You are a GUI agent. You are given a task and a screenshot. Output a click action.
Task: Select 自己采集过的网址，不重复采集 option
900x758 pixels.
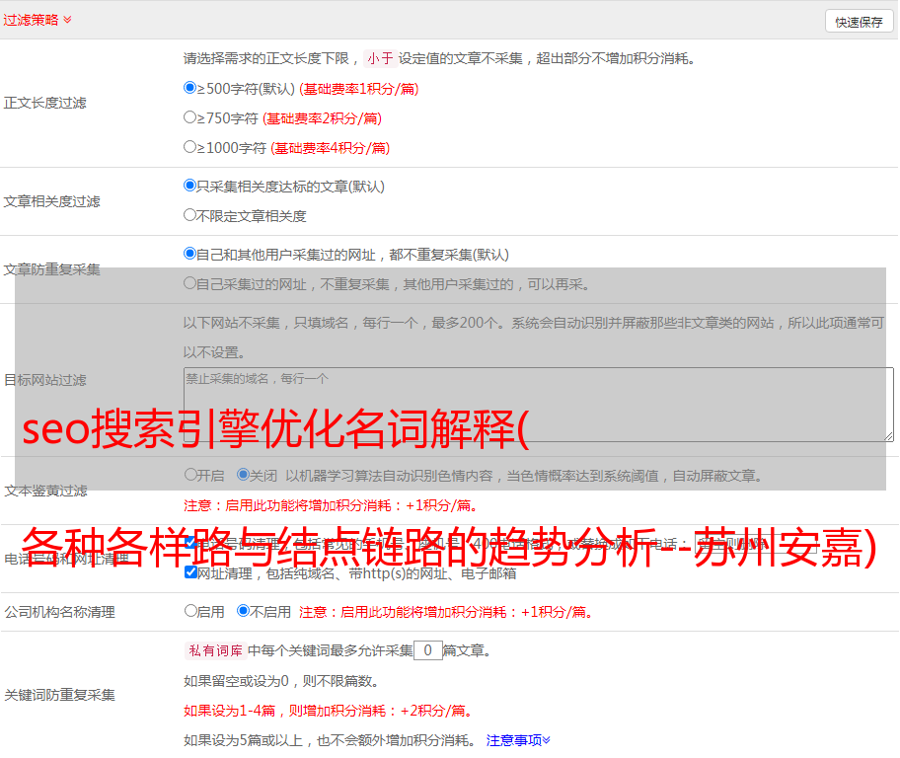point(189,282)
